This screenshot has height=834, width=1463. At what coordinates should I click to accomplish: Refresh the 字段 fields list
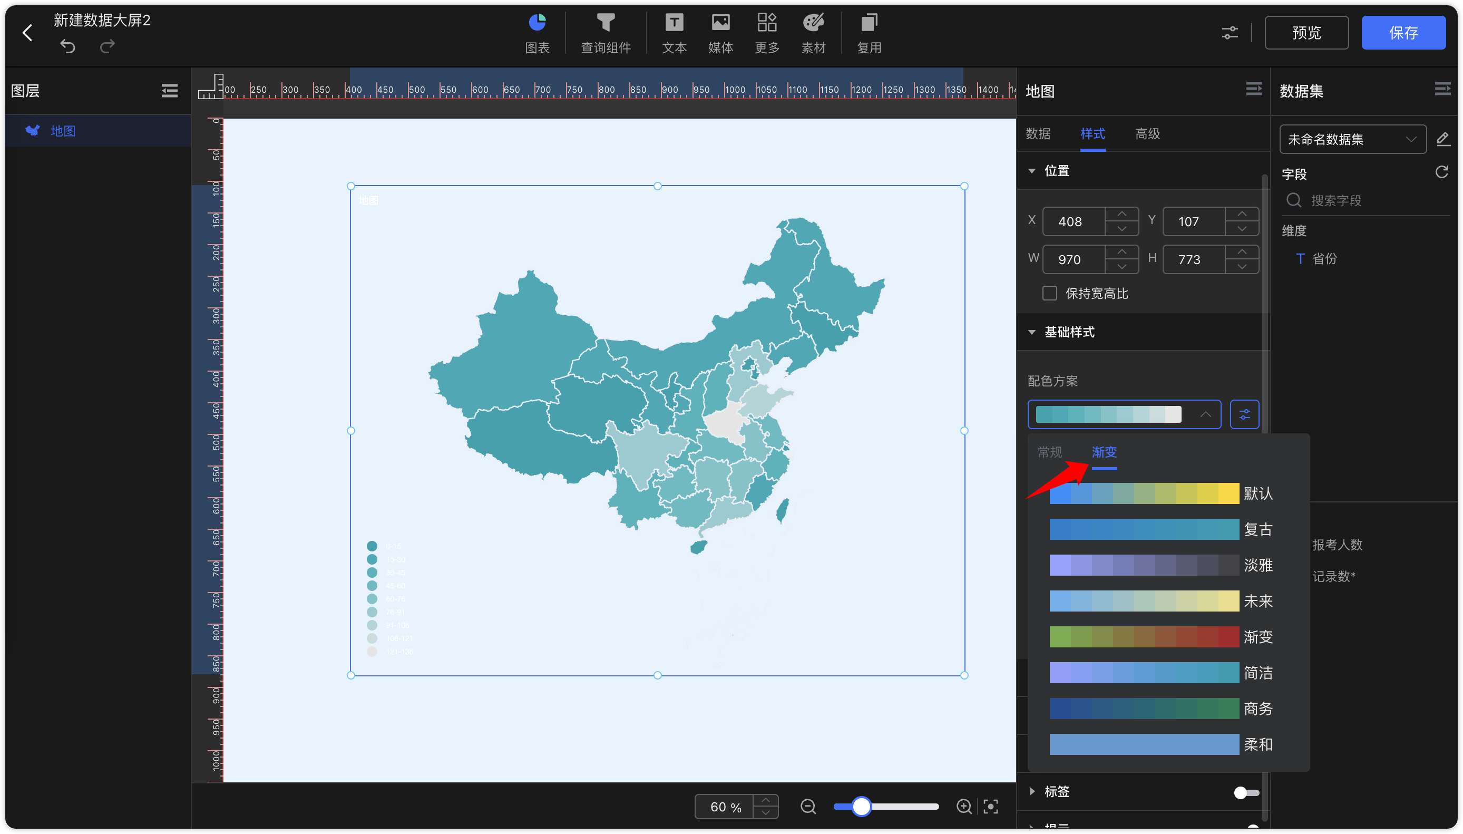pos(1441,172)
